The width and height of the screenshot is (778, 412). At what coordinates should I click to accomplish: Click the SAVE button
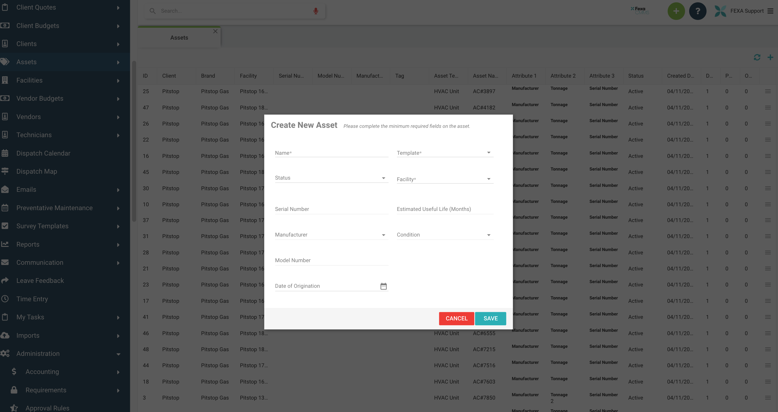(490, 318)
